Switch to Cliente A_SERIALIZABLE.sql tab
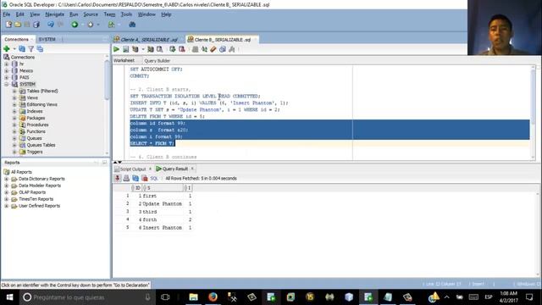The width and height of the screenshot is (542, 305). pos(149,40)
